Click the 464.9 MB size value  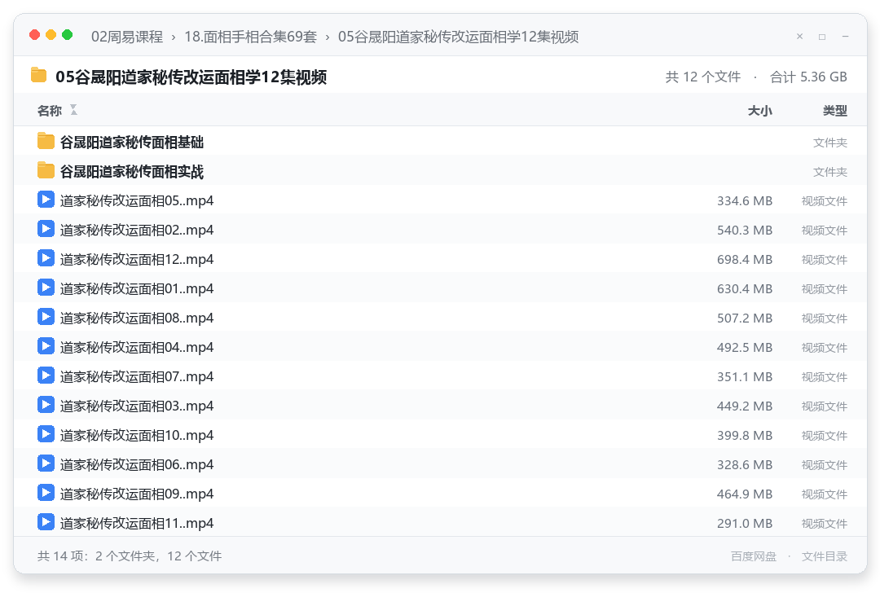point(744,494)
